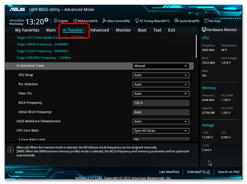Click the 10/12/2016 date text

(x=16, y=20)
